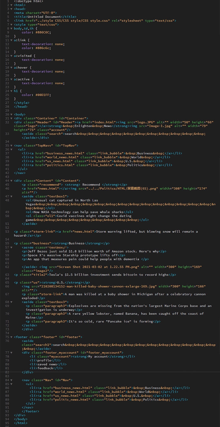The height and width of the screenshot is (427, 220).
Task: Collapse the <body> tag on line 30
Action: tap(11, 114)
